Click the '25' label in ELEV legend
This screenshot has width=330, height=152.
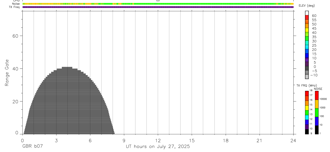[x=314, y=45]
